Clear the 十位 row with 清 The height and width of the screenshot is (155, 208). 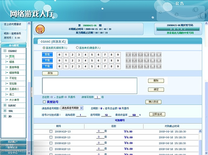(159, 61)
